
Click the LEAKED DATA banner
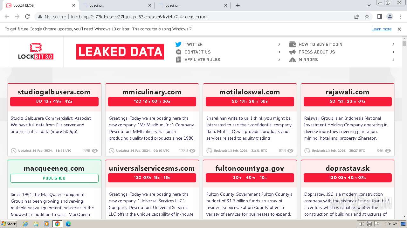click(x=120, y=52)
